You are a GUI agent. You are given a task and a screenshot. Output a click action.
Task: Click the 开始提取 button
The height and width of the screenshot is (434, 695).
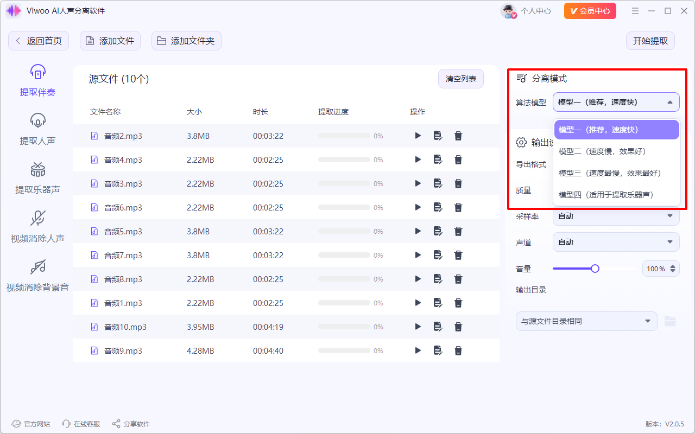point(650,41)
